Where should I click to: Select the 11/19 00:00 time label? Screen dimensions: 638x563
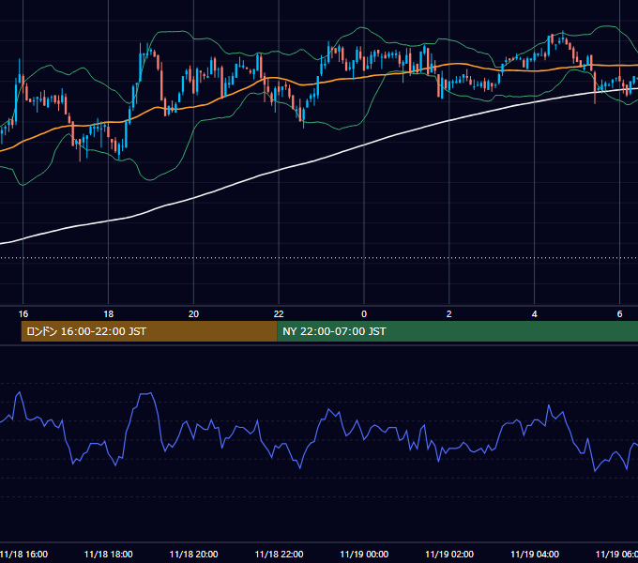pyautogui.click(x=364, y=554)
